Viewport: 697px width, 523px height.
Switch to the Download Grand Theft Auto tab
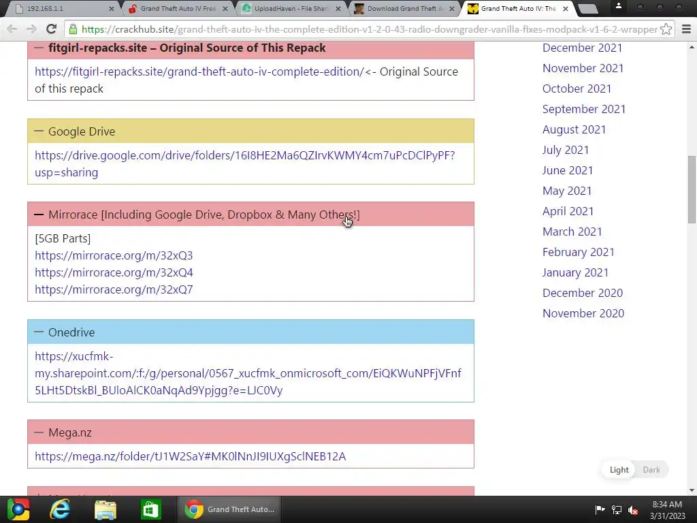[x=404, y=8]
